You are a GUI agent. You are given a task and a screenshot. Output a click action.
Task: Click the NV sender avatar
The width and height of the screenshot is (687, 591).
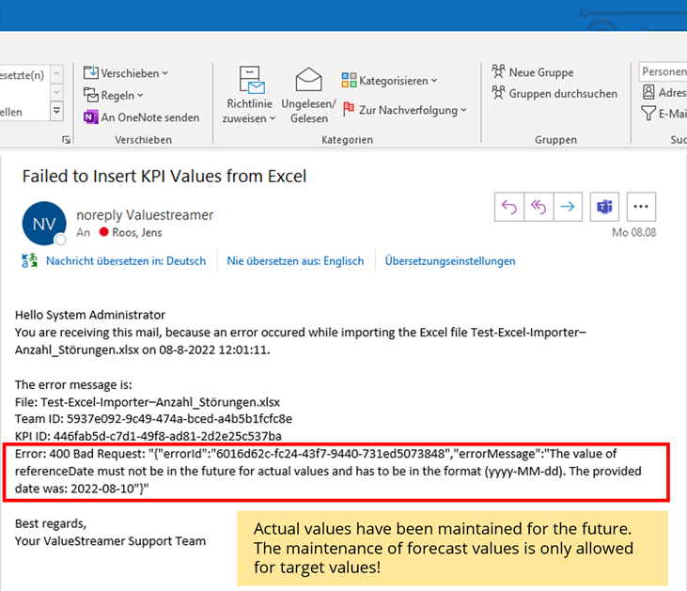pyautogui.click(x=43, y=225)
